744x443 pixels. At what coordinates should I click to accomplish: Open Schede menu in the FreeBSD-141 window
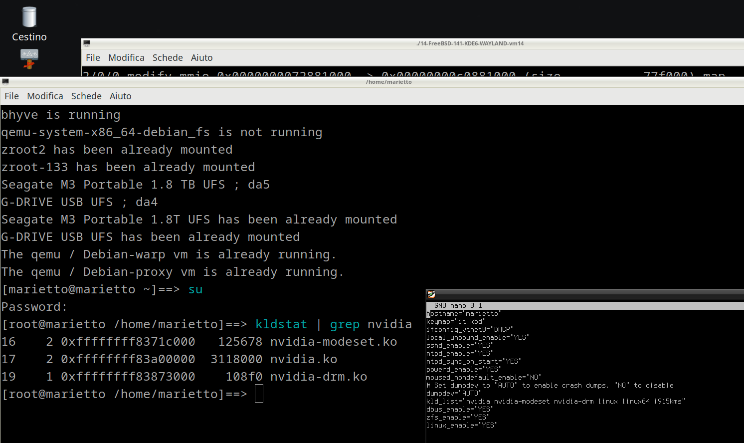coord(168,57)
